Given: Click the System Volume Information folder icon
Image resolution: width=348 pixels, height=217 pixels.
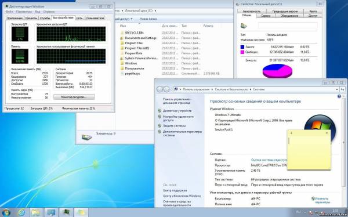Looking at the screenshot, I should [122, 58].
